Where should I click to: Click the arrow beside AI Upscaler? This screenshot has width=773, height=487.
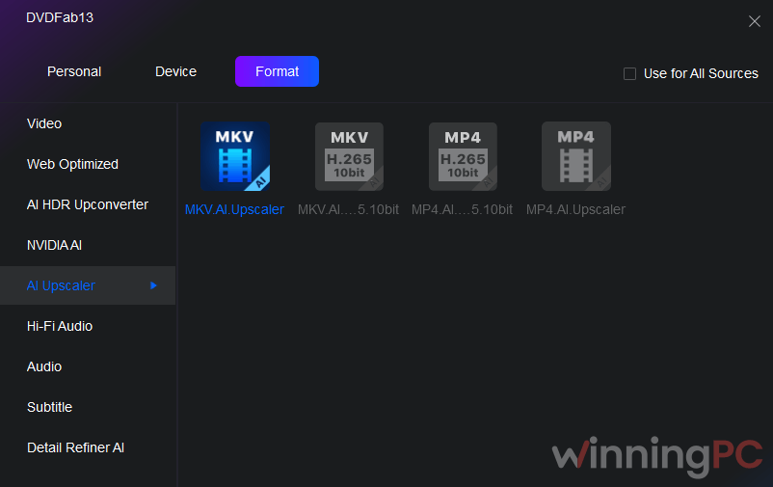(153, 285)
